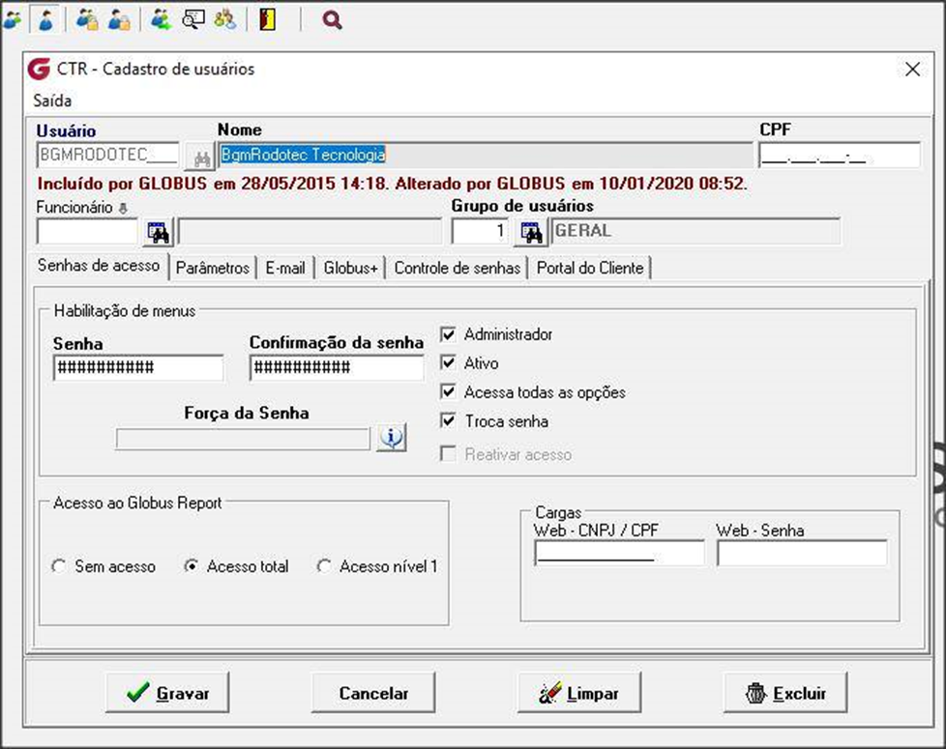Screen dimensions: 946x749
Task: Click the Funcionário down arrow indicator
Action: (x=123, y=209)
